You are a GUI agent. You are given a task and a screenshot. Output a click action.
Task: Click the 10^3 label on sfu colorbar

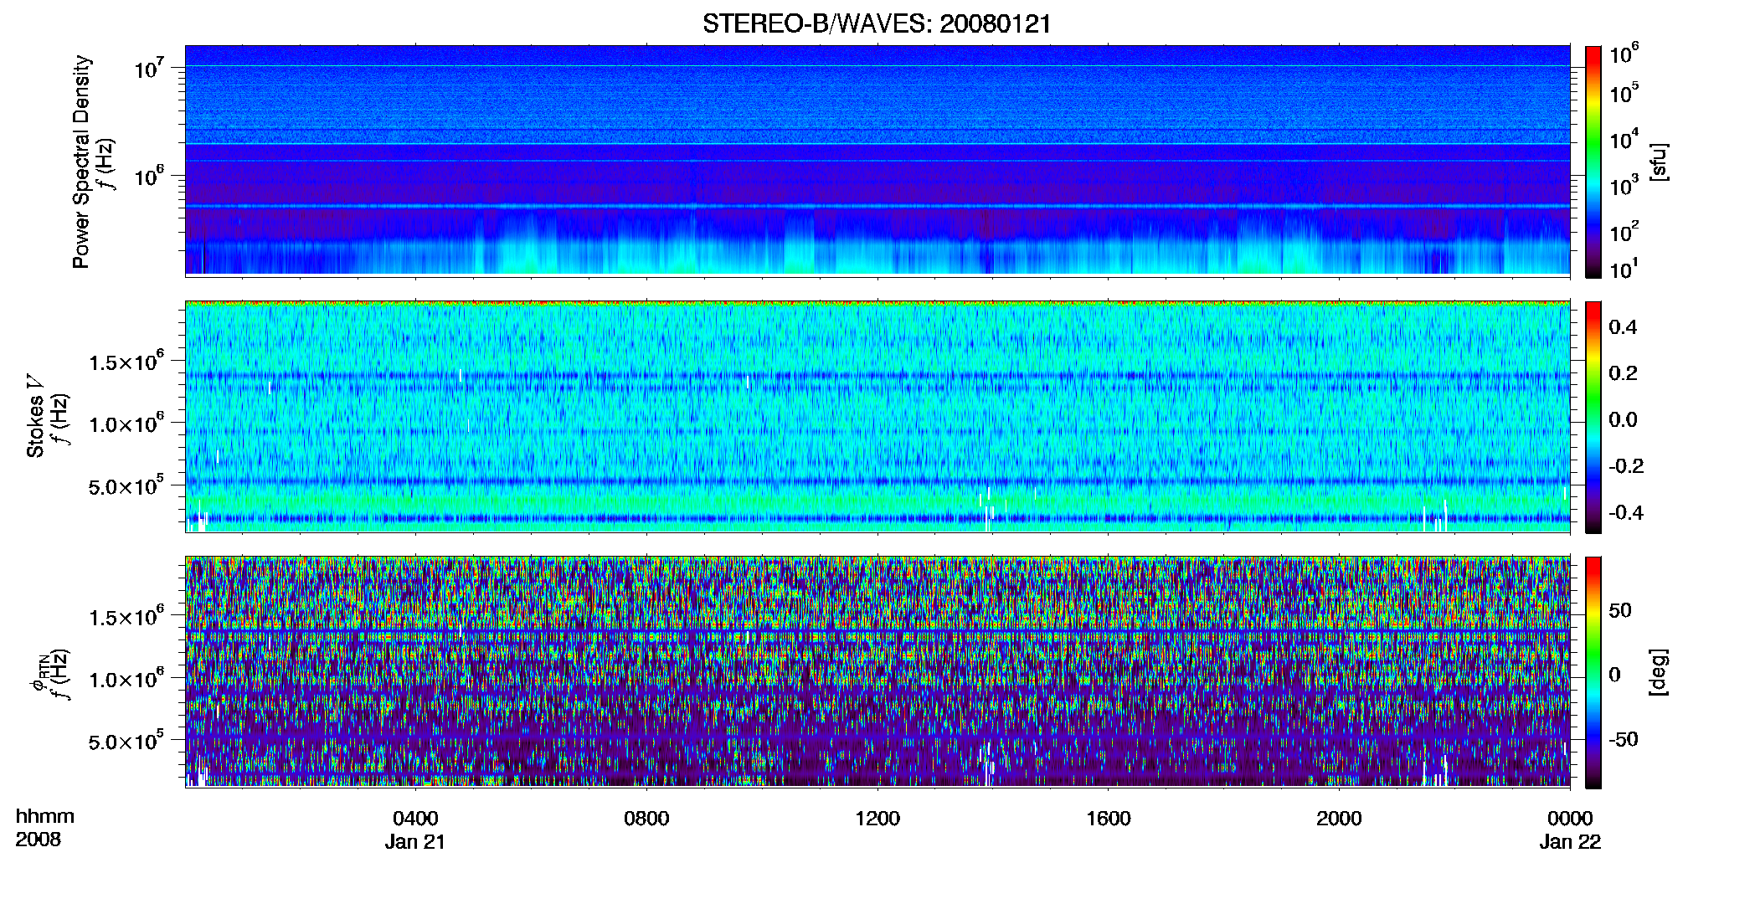pos(1624,184)
